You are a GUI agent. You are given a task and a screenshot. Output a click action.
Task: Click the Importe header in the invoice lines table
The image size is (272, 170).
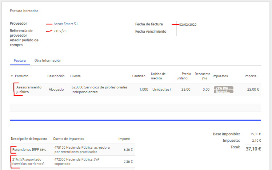click(250, 76)
